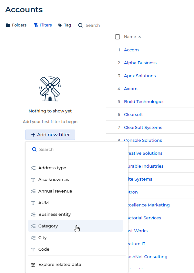
Task: Open the Creative Solutions account link
Action: tap(145, 153)
